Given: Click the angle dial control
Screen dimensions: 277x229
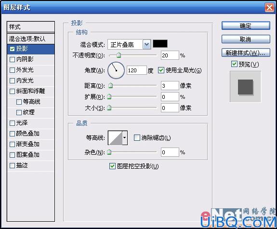Looking at the screenshot, I should [x=116, y=70].
